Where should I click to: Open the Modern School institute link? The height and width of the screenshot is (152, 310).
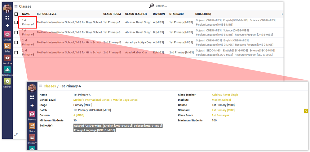(221, 100)
